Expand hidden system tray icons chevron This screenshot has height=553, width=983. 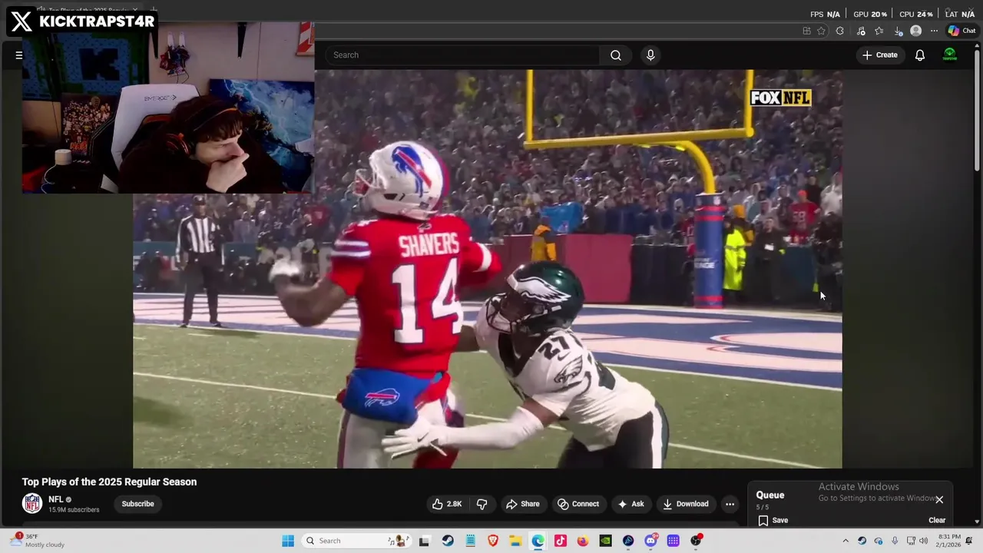pos(846,541)
